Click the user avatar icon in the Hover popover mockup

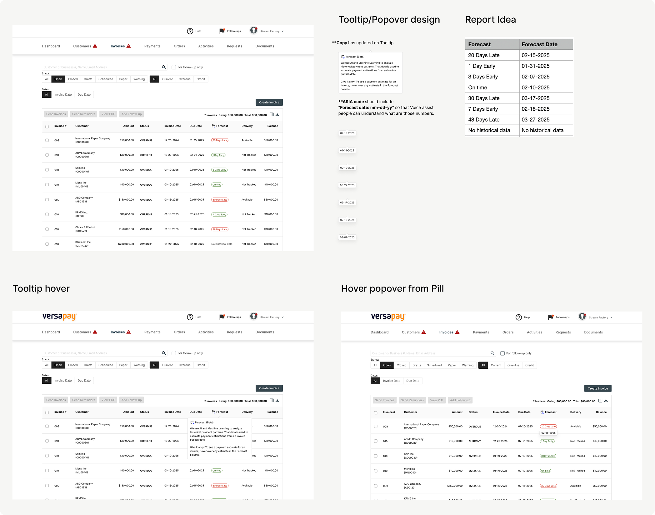point(582,317)
